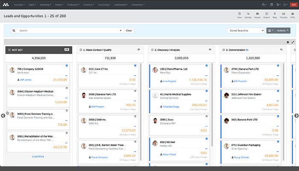Go to previous columns with left arrow
The width and height of the screenshot is (299, 171).
[3, 116]
